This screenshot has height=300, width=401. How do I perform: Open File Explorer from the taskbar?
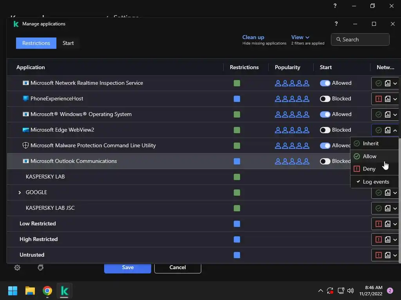30,291
